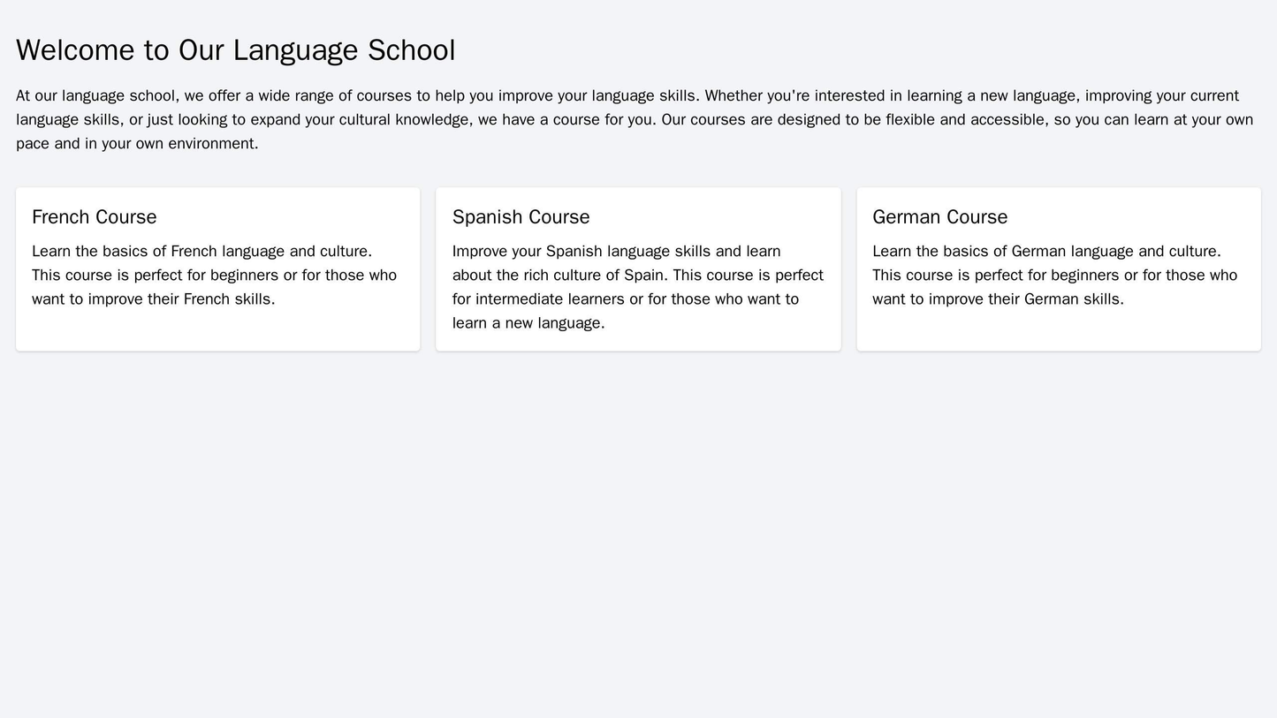
Task: Click the German Course description text
Action: [1050, 275]
